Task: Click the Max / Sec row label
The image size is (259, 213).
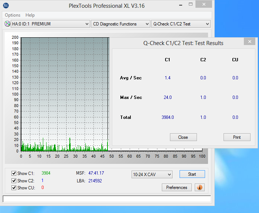Action: (x=131, y=97)
